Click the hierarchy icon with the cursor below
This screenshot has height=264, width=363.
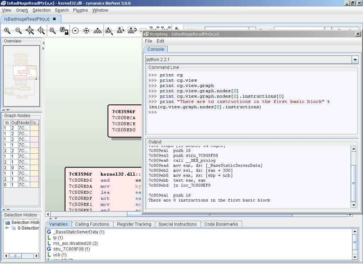pos(109,31)
